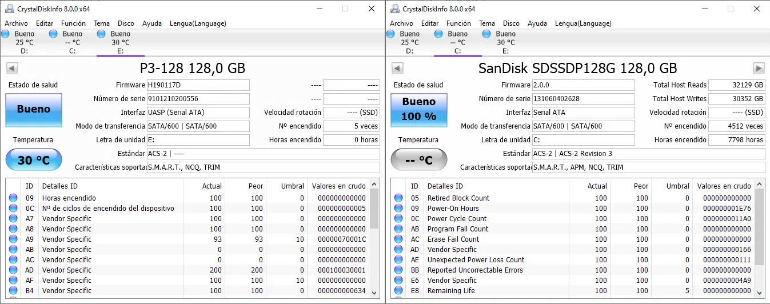Image resolution: width=770 pixels, height=304 pixels.
Task: Go to previous disk in SanDisk window
Action: click(x=397, y=69)
